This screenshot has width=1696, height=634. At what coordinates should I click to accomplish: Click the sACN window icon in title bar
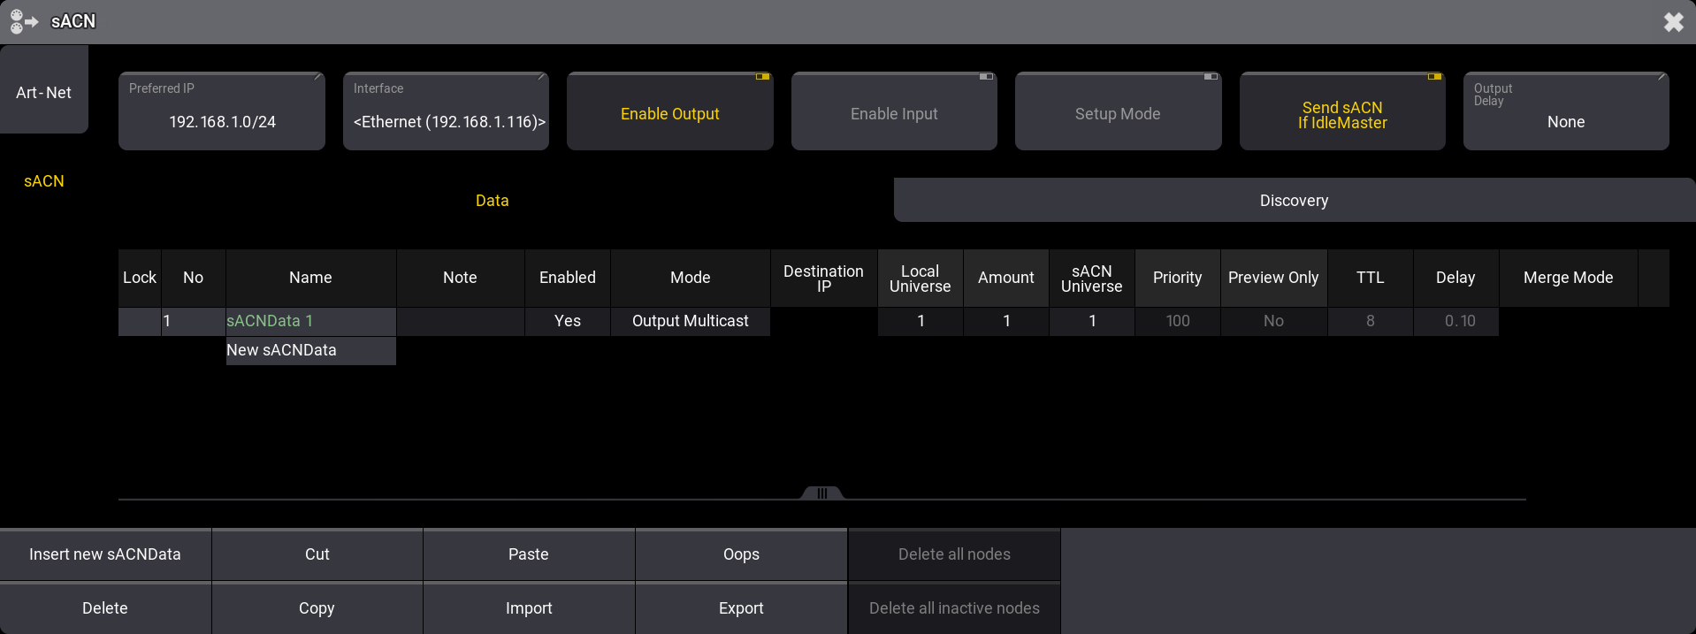[x=24, y=21]
